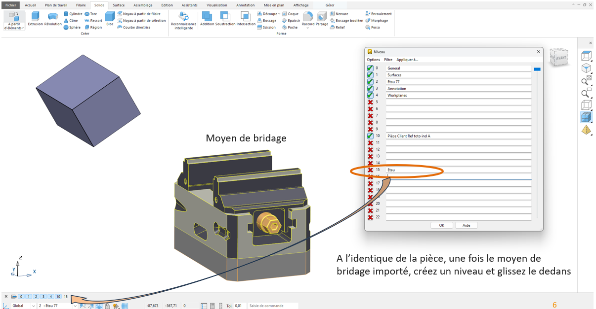Activate shaded-with-edges display mode
Viewport: 596px width, 309px height.
[586, 117]
